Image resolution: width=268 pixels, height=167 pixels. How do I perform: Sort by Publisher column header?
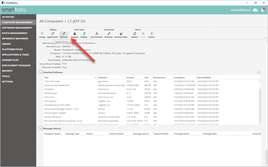tap(111, 78)
